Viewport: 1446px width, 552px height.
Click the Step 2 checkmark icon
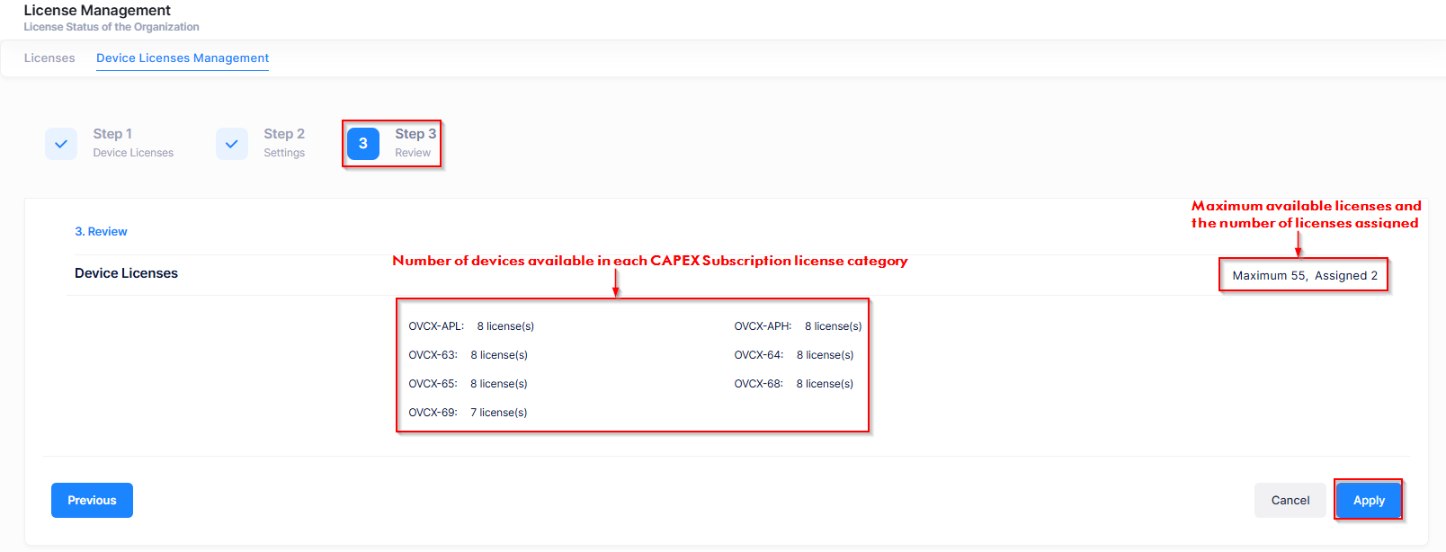[232, 144]
